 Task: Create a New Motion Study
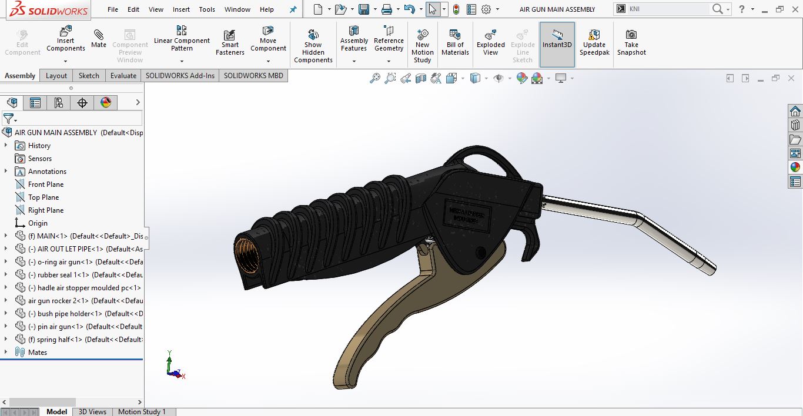[x=422, y=46]
